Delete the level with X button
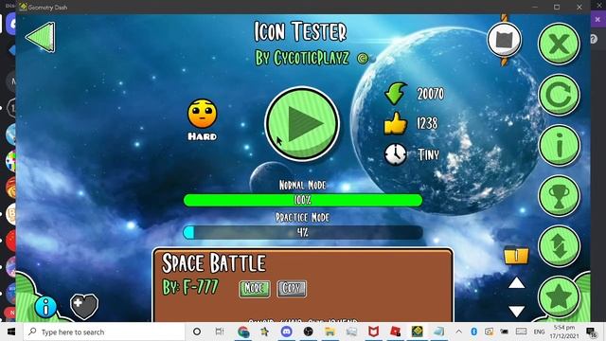Viewport: 606px width, 341px height. point(559,44)
